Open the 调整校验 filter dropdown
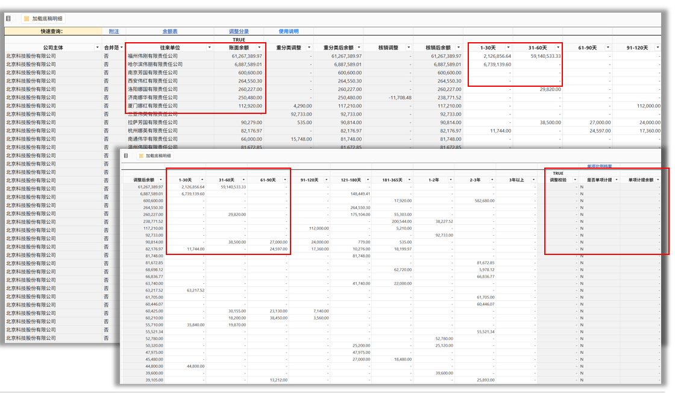The width and height of the screenshot is (675, 393). point(575,180)
